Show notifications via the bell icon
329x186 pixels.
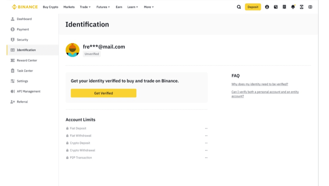pos(293,7)
